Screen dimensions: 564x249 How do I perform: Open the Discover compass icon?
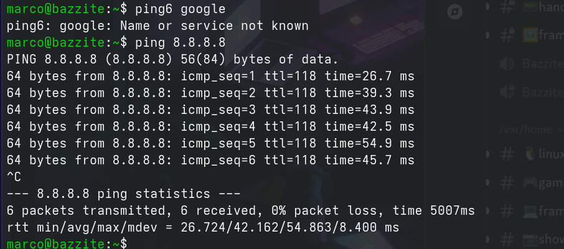tap(456, 11)
